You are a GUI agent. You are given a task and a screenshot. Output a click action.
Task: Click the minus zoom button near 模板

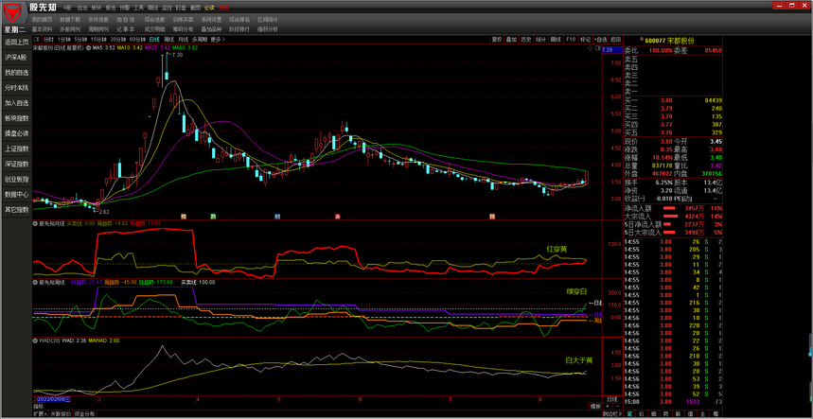(x=617, y=407)
